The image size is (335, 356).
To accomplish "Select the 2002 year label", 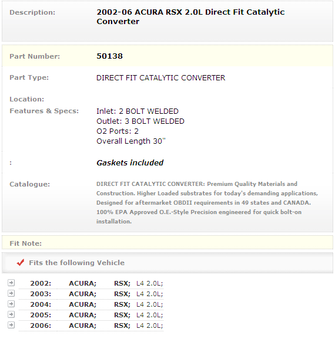I will (x=41, y=283).
